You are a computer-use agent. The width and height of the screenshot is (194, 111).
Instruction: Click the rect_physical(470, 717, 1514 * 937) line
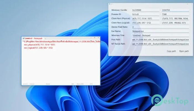point(39,45)
